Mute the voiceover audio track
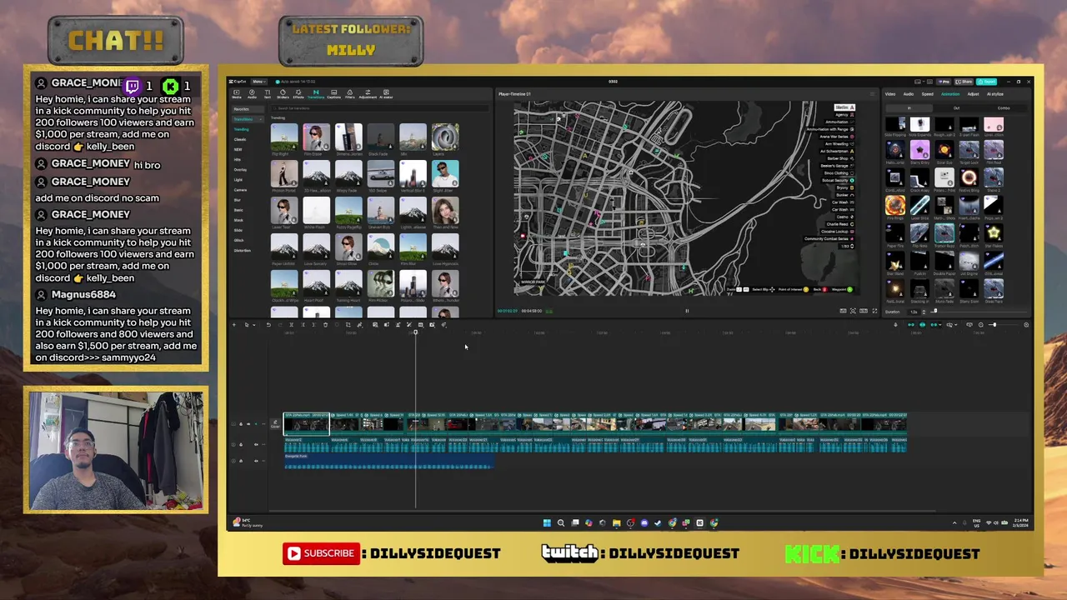This screenshot has height=600, width=1067. 256,444
